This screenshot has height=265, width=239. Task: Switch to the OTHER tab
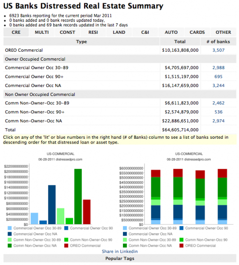(223, 32)
